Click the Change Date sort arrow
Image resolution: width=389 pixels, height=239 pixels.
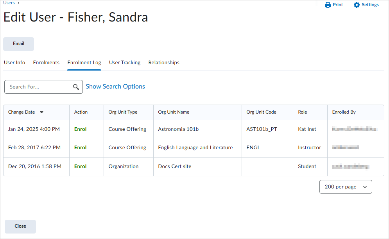(42, 112)
